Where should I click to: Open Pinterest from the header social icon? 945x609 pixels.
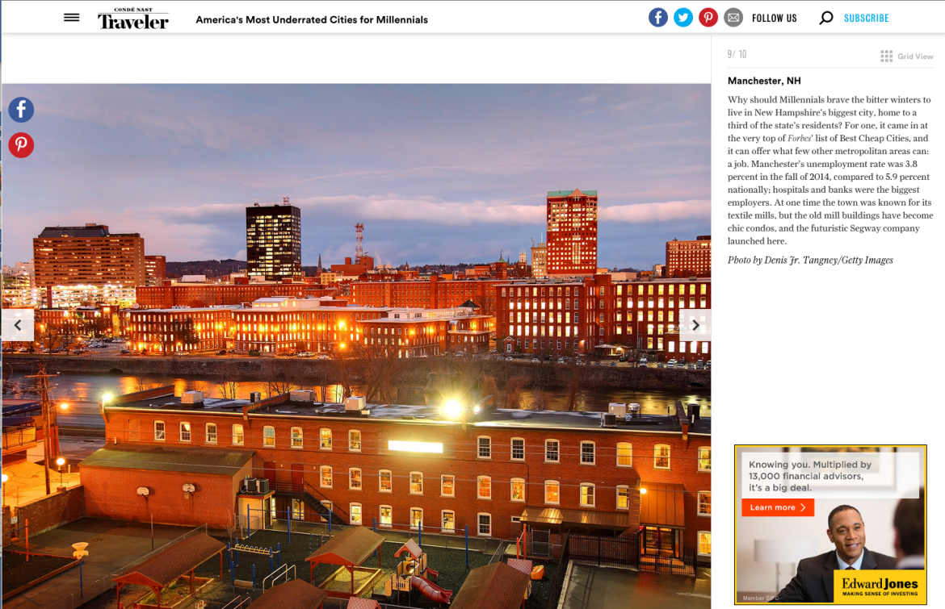[x=708, y=16]
